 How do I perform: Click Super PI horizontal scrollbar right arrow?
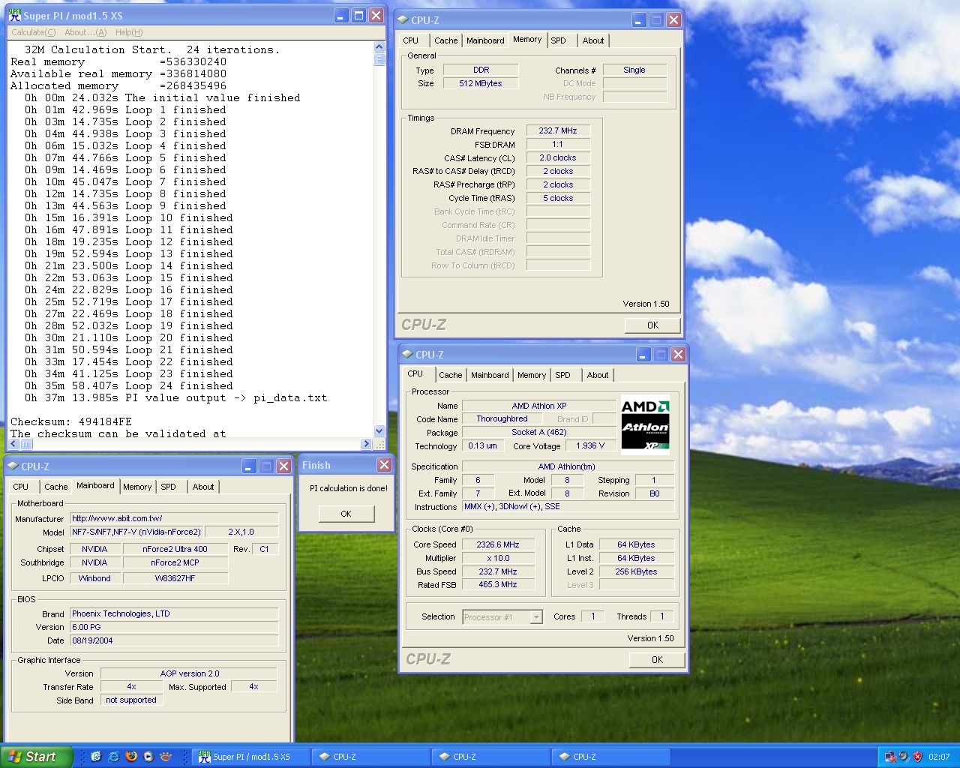coord(367,443)
